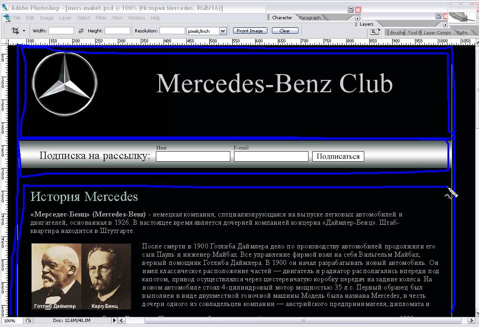Click the Карл Бенц portrait photo

point(106,276)
